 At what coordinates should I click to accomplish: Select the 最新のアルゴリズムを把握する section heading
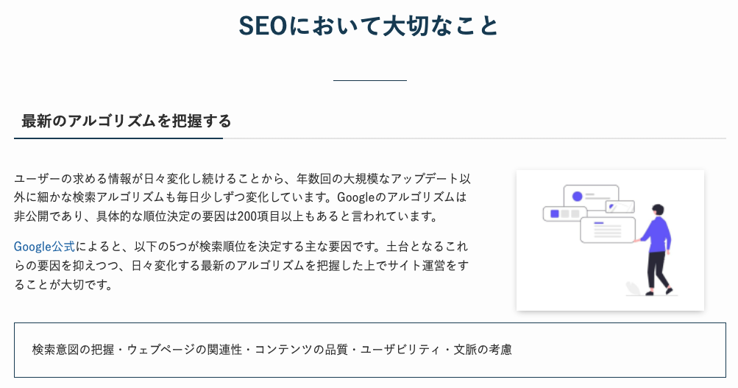127,121
